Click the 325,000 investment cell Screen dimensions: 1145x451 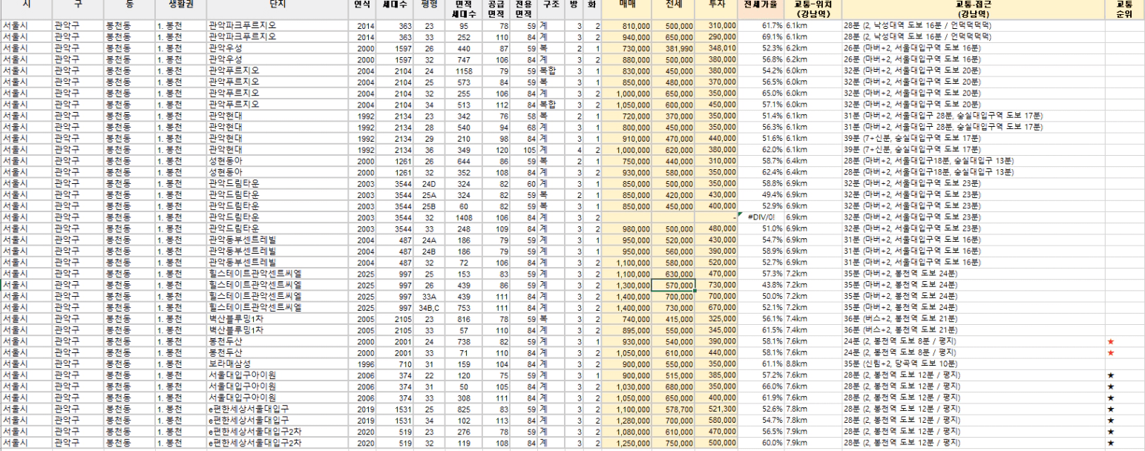pos(716,318)
